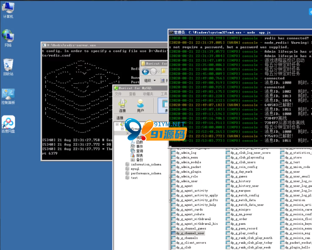Select the 函数 functions tree item
This screenshot has width=312, height=250.
click(140, 142)
